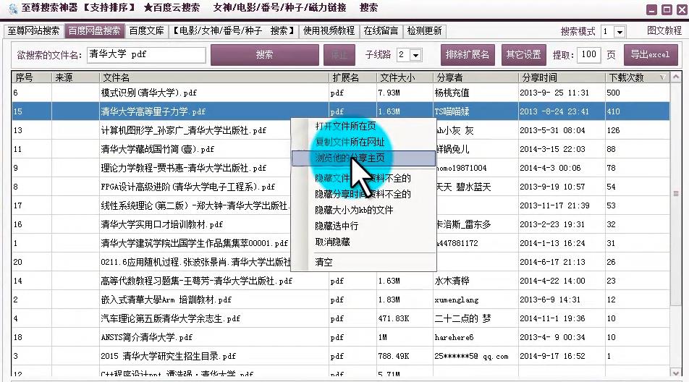Click the 搜索 button
Screen dimensions: 689x382
[265, 54]
